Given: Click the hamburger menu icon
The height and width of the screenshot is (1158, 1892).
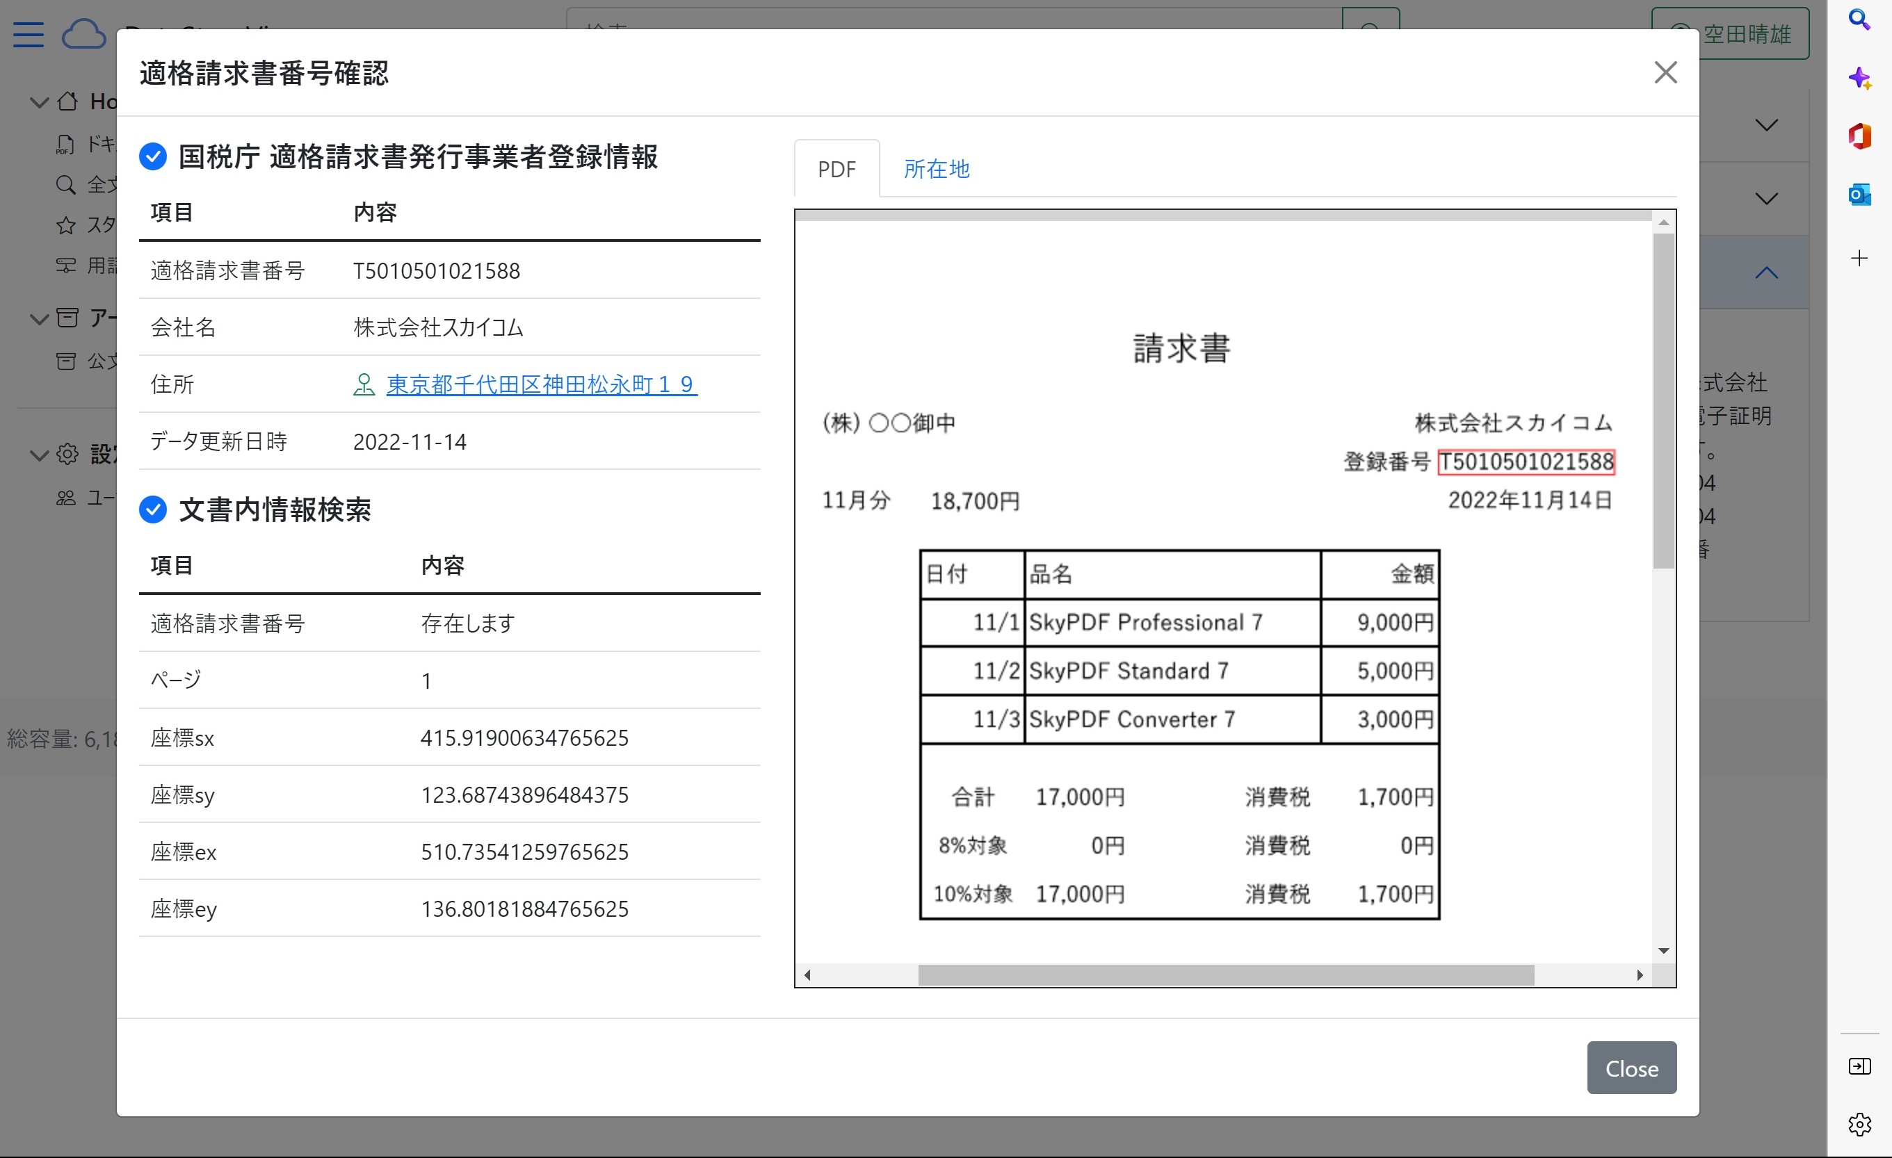Looking at the screenshot, I should point(29,35).
